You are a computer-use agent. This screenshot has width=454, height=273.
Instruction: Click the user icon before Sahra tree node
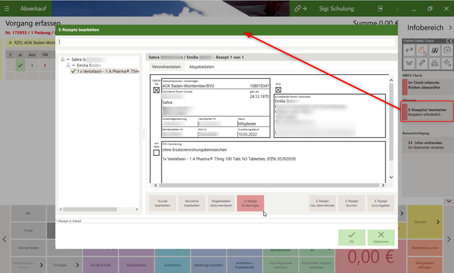pos(62,59)
